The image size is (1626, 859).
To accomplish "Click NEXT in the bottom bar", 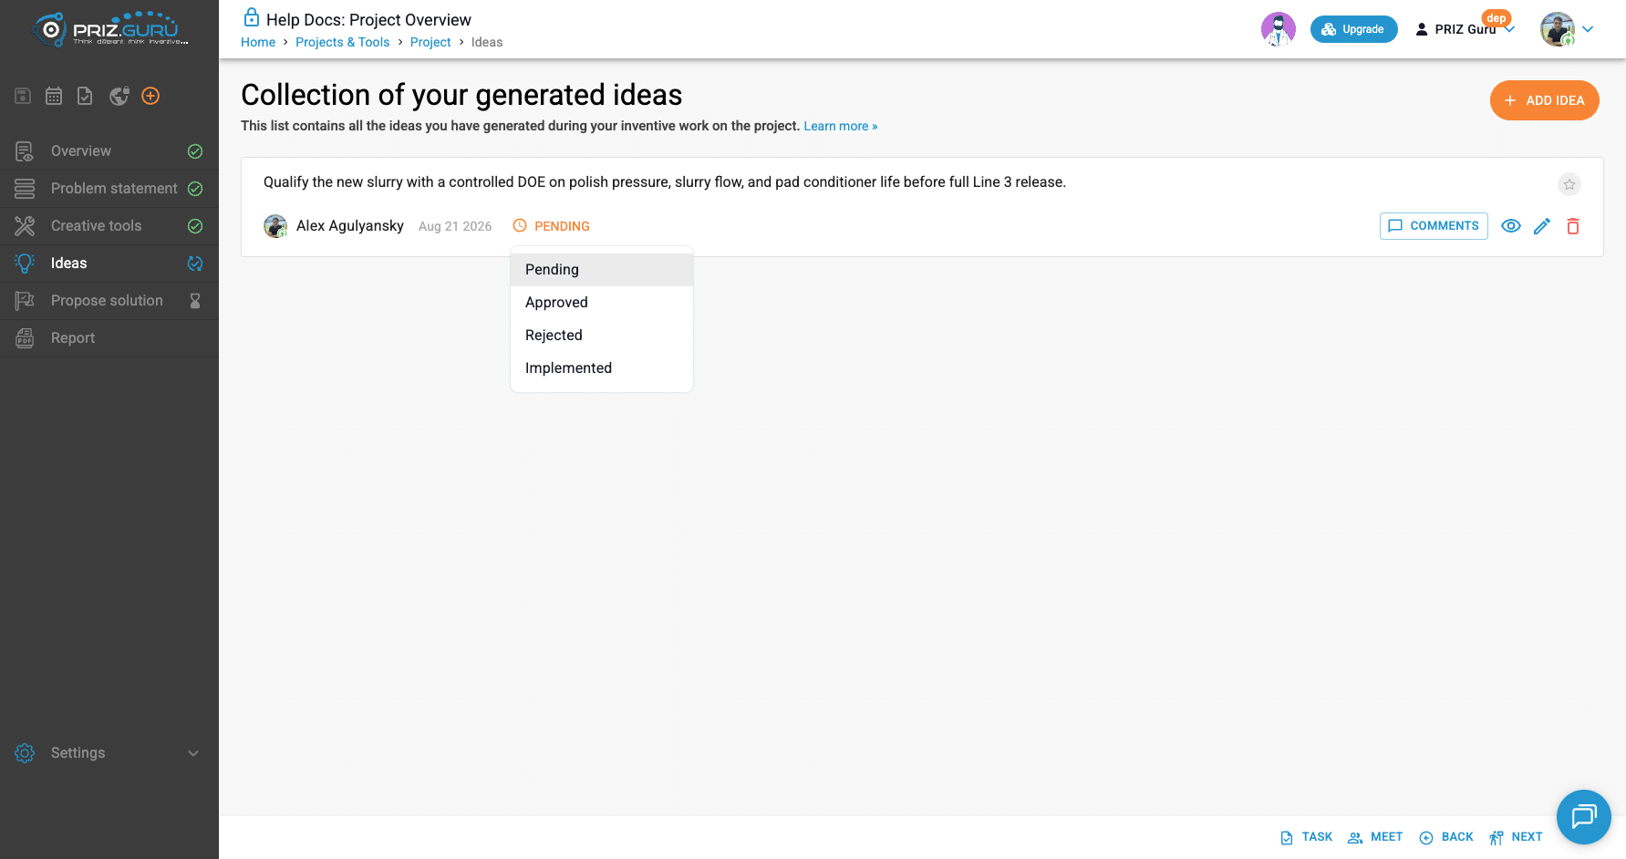I will (x=1516, y=837).
